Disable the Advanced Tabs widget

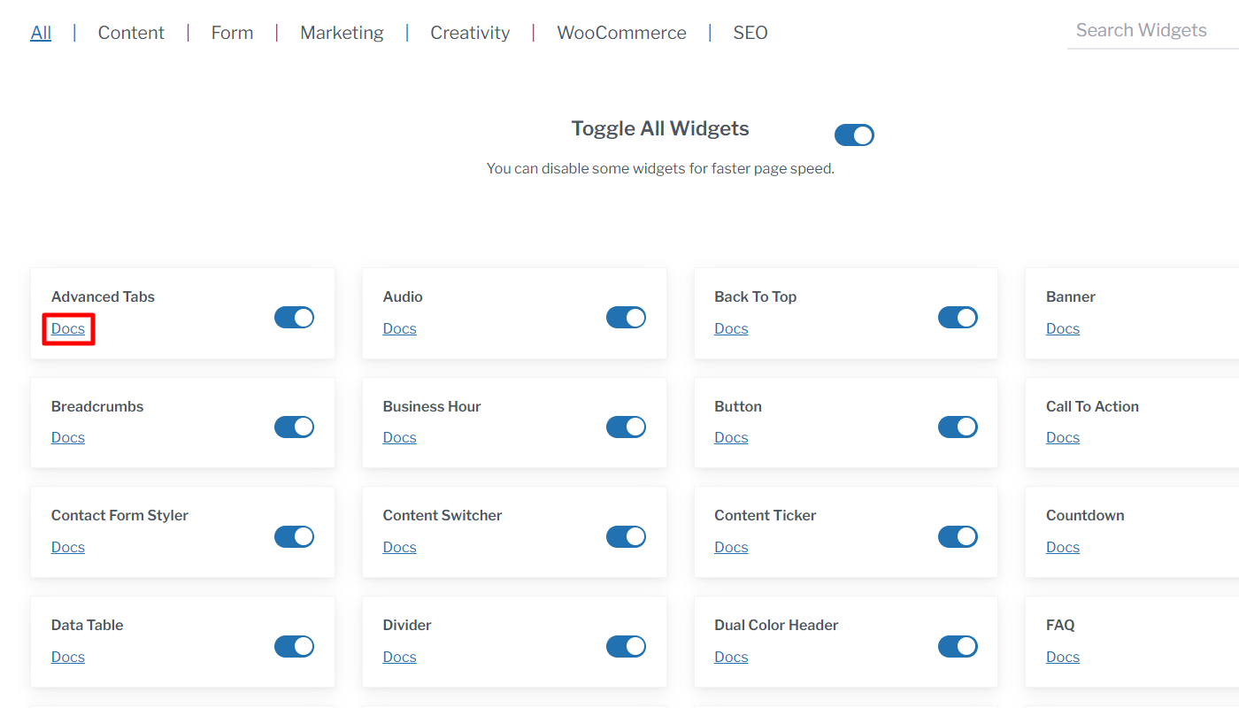[x=294, y=317]
